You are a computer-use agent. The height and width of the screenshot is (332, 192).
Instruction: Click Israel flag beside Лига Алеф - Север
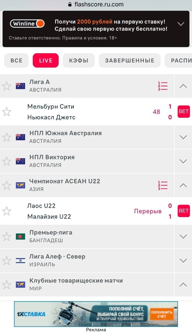[20, 260]
